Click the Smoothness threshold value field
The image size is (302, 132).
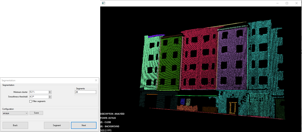click(38, 97)
